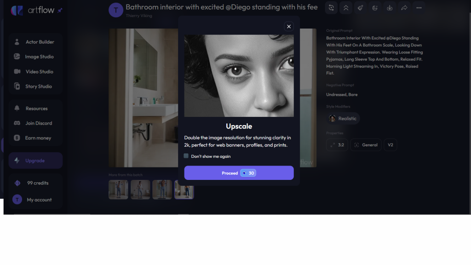Select Join Discord in the sidebar
Screen dimensions: 471x265
[35, 123]
